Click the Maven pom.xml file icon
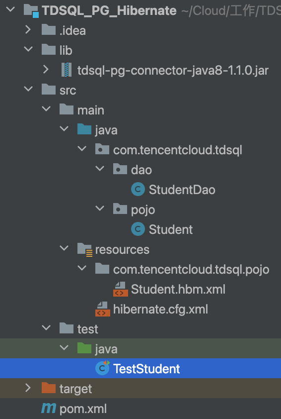Viewport: 281px width, 419px height. (x=49, y=409)
